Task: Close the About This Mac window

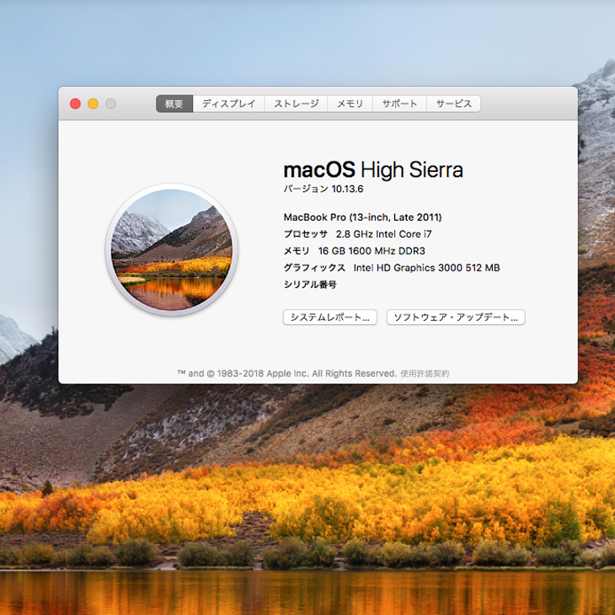Action: click(x=75, y=104)
